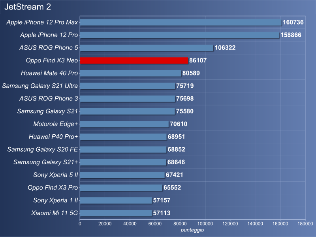Click the score value 67421
Screen dimensions: 316x237
pos(174,175)
